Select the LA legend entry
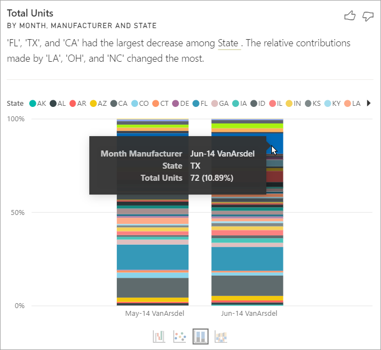The height and width of the screenshot is (350, 381). click(x=352, y=103)
